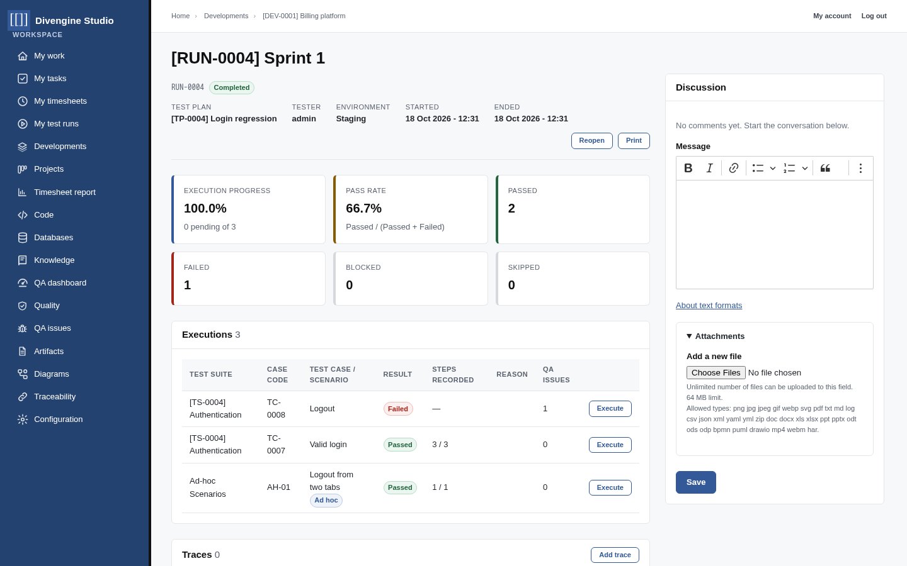Open Diagrams using its shapes icon
This screenshot has height=566, width=907.
(x=23, y=374)
